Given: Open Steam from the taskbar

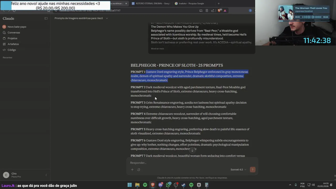Looking at the screenshot, I should pos(183,185).
